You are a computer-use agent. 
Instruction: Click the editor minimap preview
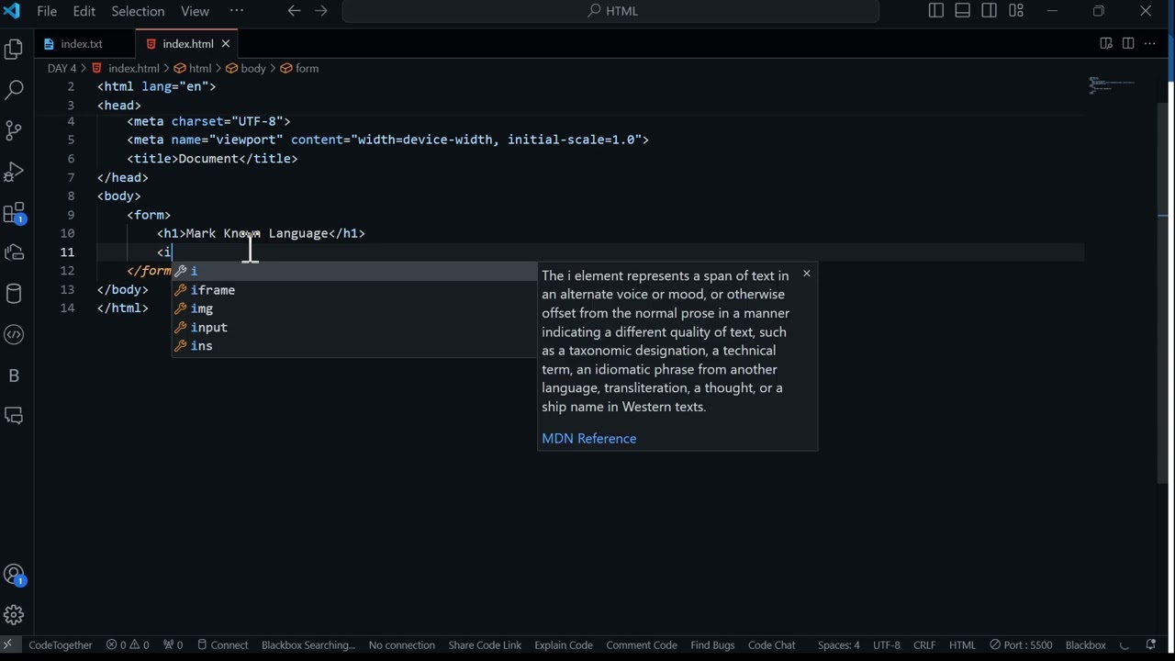coord(1113,85)
